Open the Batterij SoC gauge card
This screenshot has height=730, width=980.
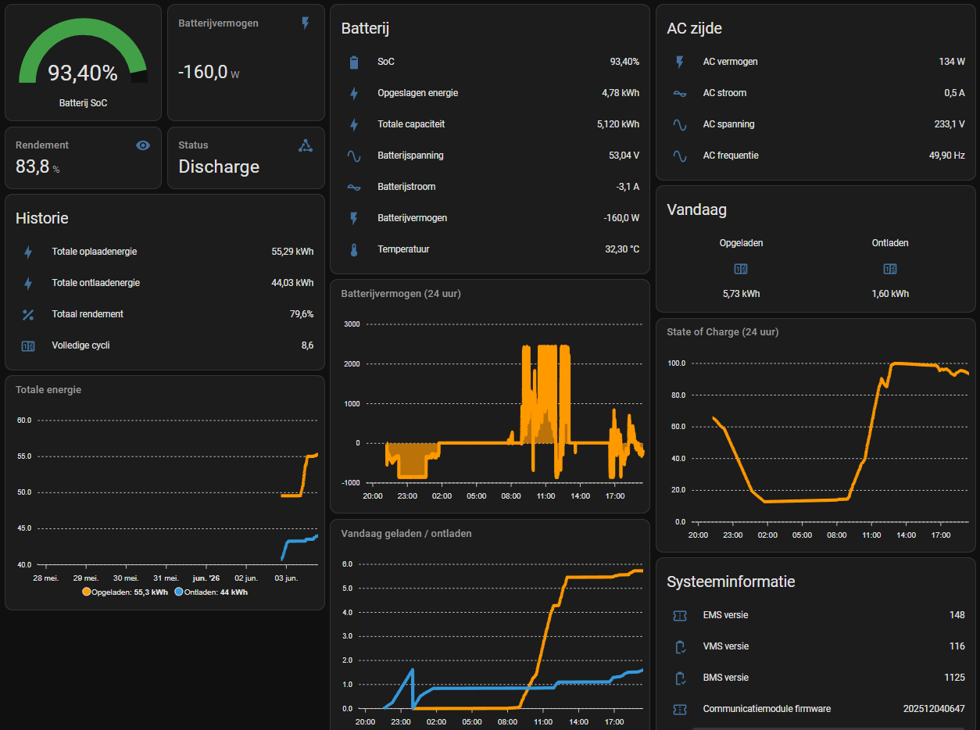(84, 63)
